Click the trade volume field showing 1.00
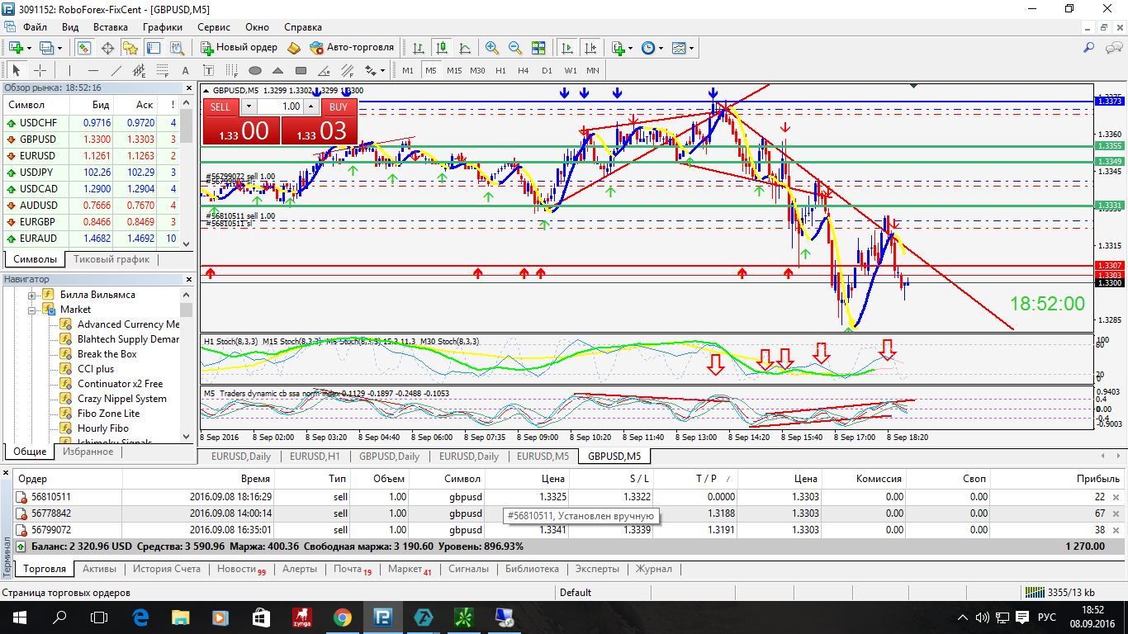This screenshot has height=634, width=1128. pos(280,106)
